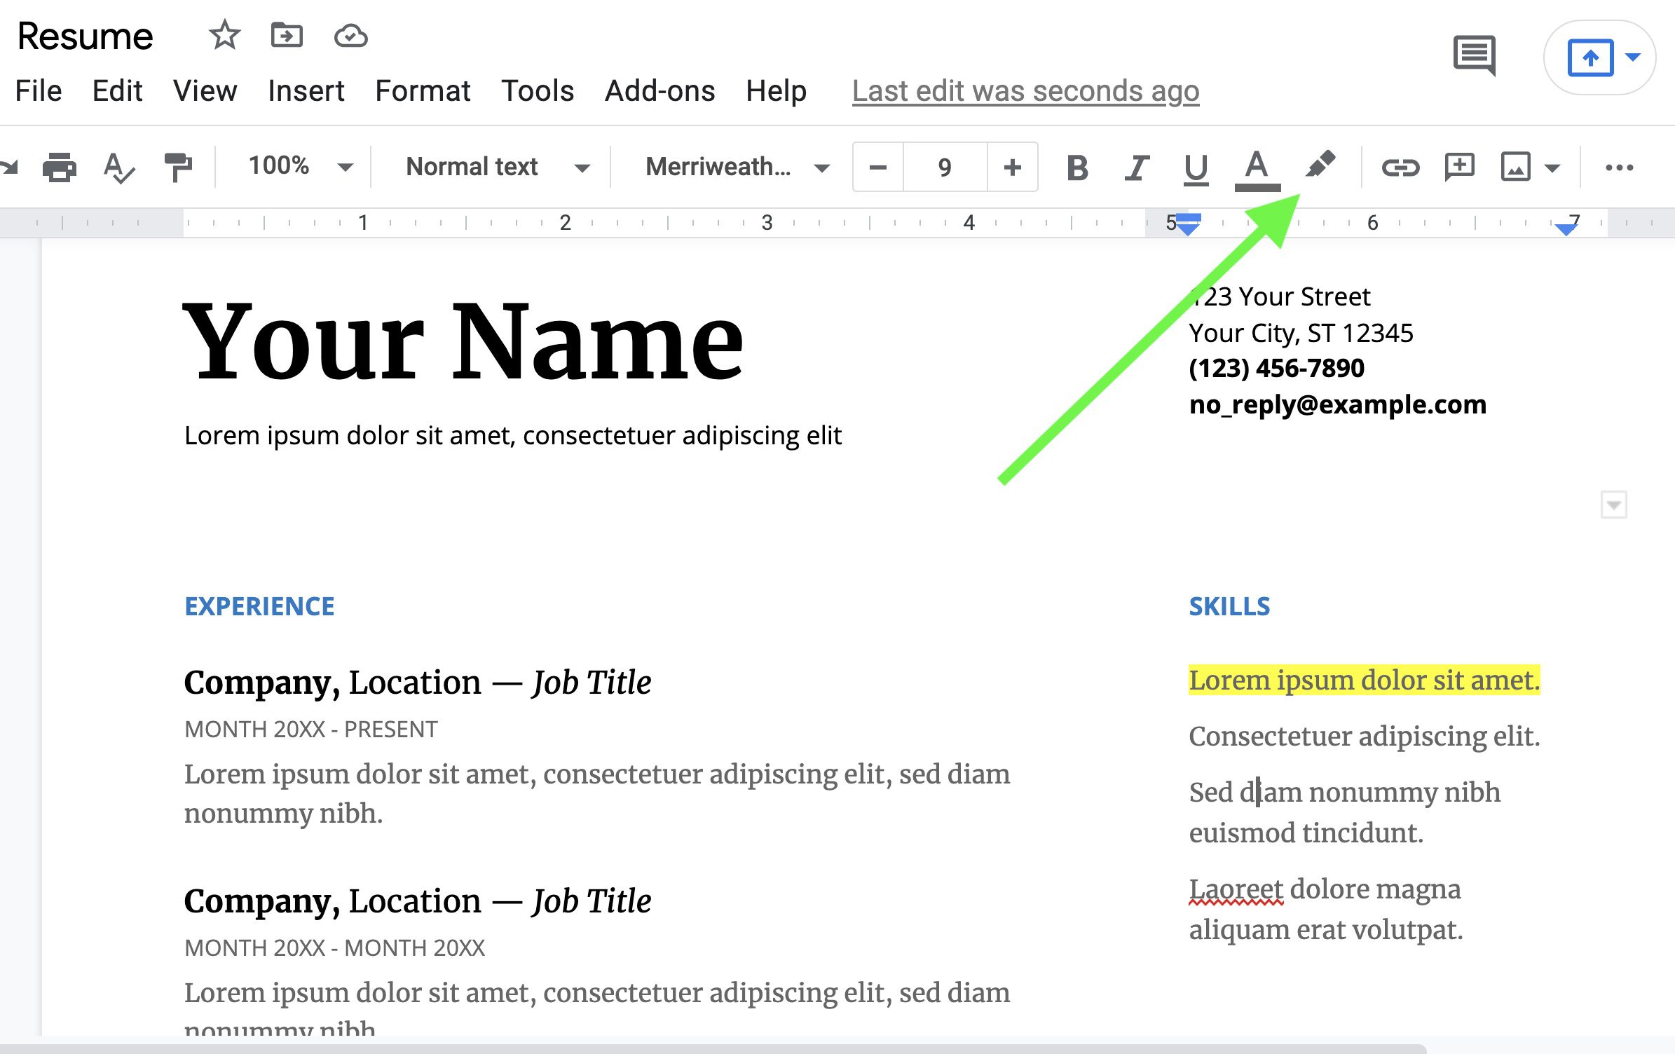This screenshot has width=1675, height=1054.
Task: Open the Normal text style dropdown
Action: click(x=498, y=167)
